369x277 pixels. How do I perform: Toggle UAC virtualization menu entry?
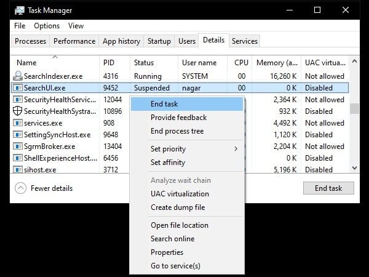click(x=187, y=194)
